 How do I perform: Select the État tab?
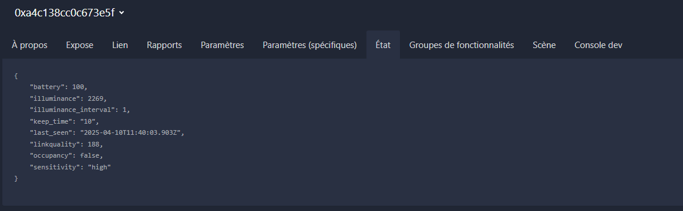(383, 45)
